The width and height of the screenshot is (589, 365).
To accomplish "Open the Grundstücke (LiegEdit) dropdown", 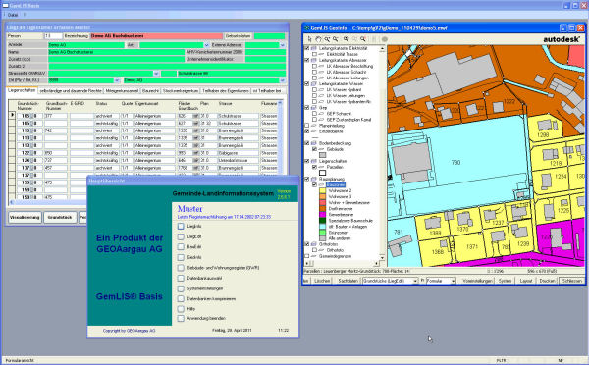I will (415, 281).
